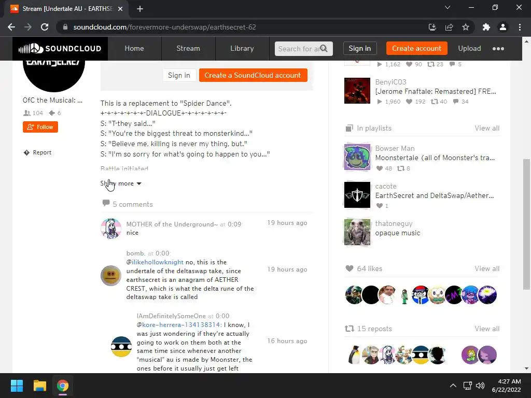Click the 192 likes heart icon
The height and width of the screenshot is (398, 531).
click(409, 102)
